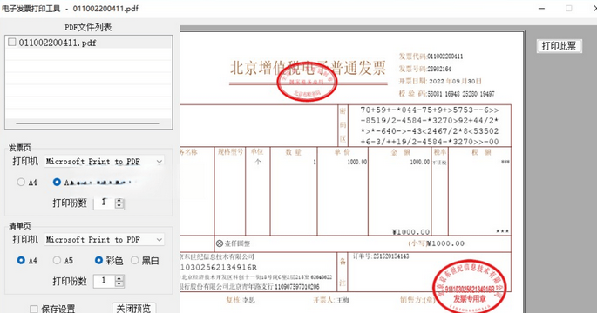Viewport: 597px width, 313px height.
Task: Select A4 paper for the invoice page
Action: coord(21,183)
